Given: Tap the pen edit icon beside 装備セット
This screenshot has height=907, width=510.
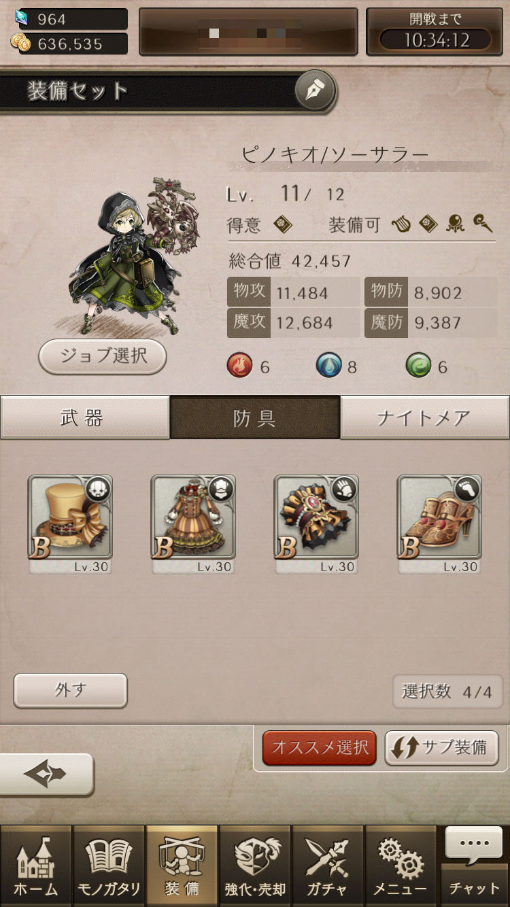Looking at the screenshot, I should point(316,90).
